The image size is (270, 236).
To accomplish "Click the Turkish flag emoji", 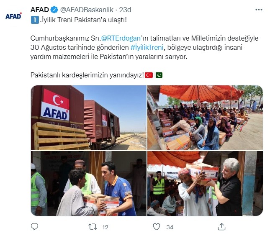I will [149, 75].
